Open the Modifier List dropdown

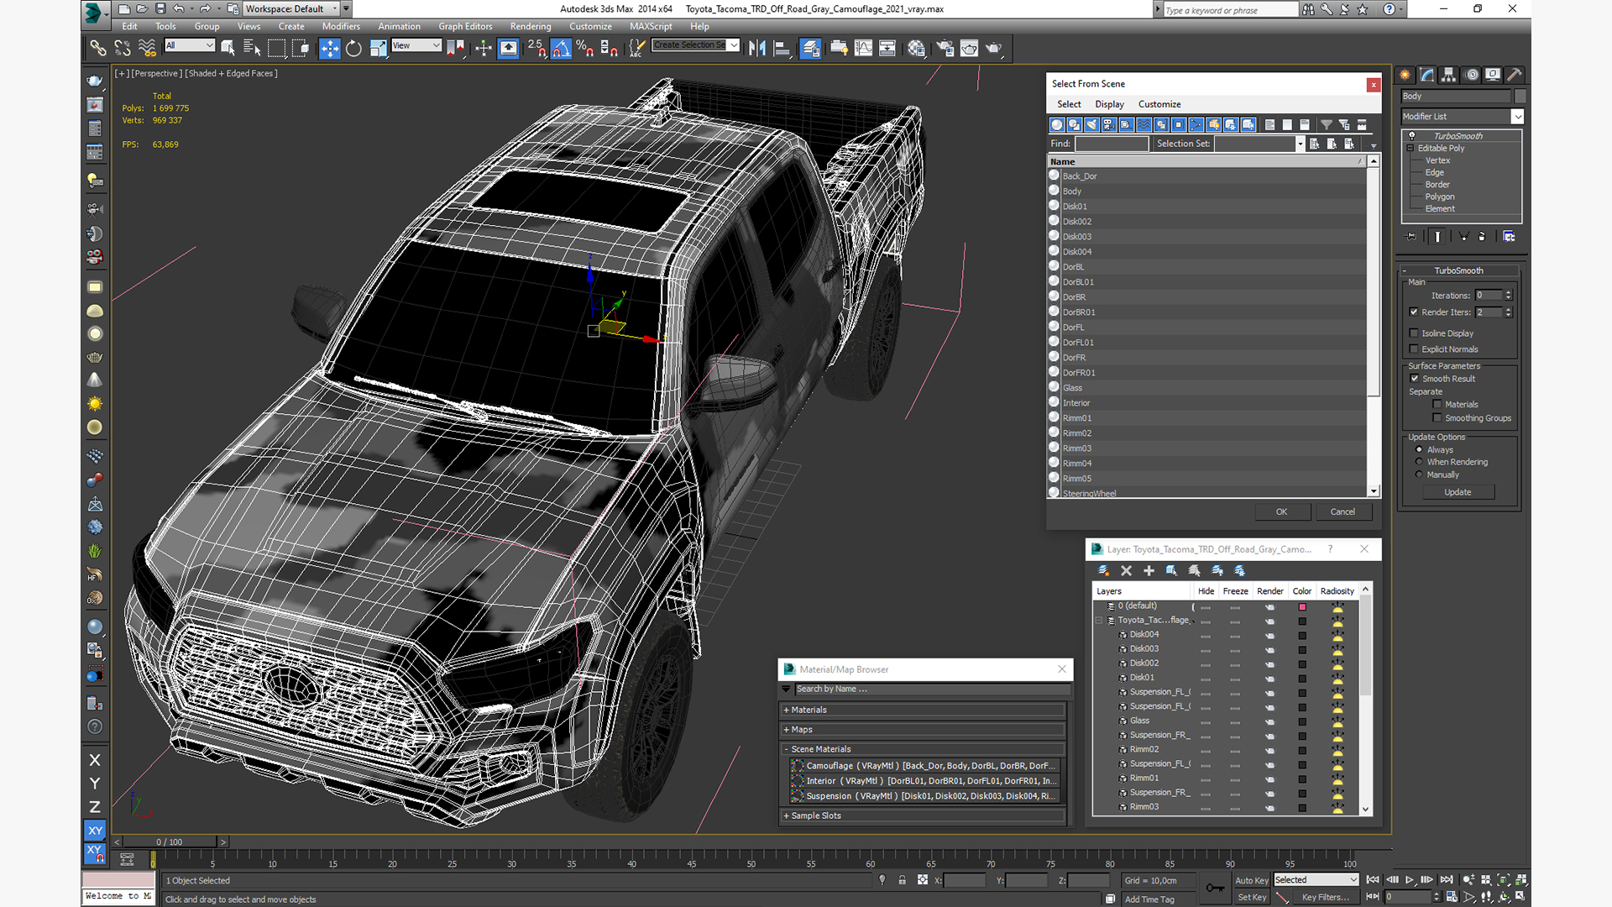(x=1517, y=117)
